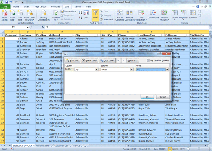Click Copy Level button
The height and width of the screenshot is (151, 212).
[x=107, y=60]
